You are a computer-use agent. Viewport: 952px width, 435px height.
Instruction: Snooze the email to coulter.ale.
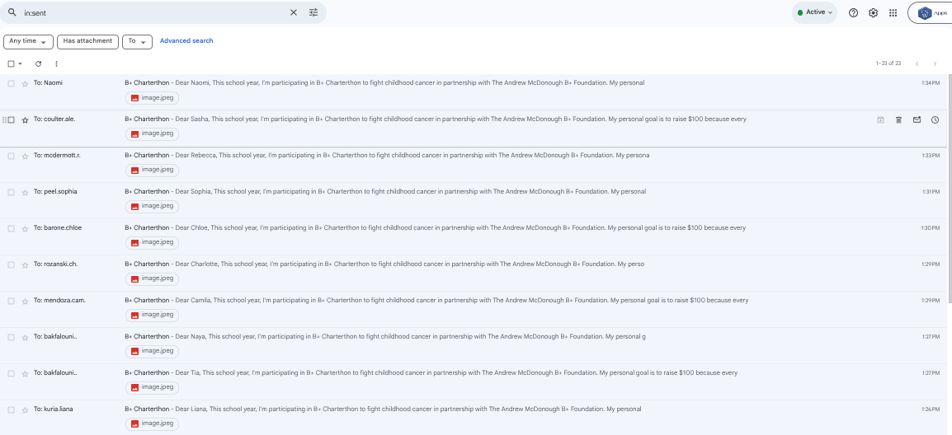(935, 119)
